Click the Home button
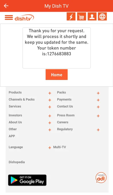Image resolution: width=113 pixels, height=195 pixels. [x=57, y=75]
